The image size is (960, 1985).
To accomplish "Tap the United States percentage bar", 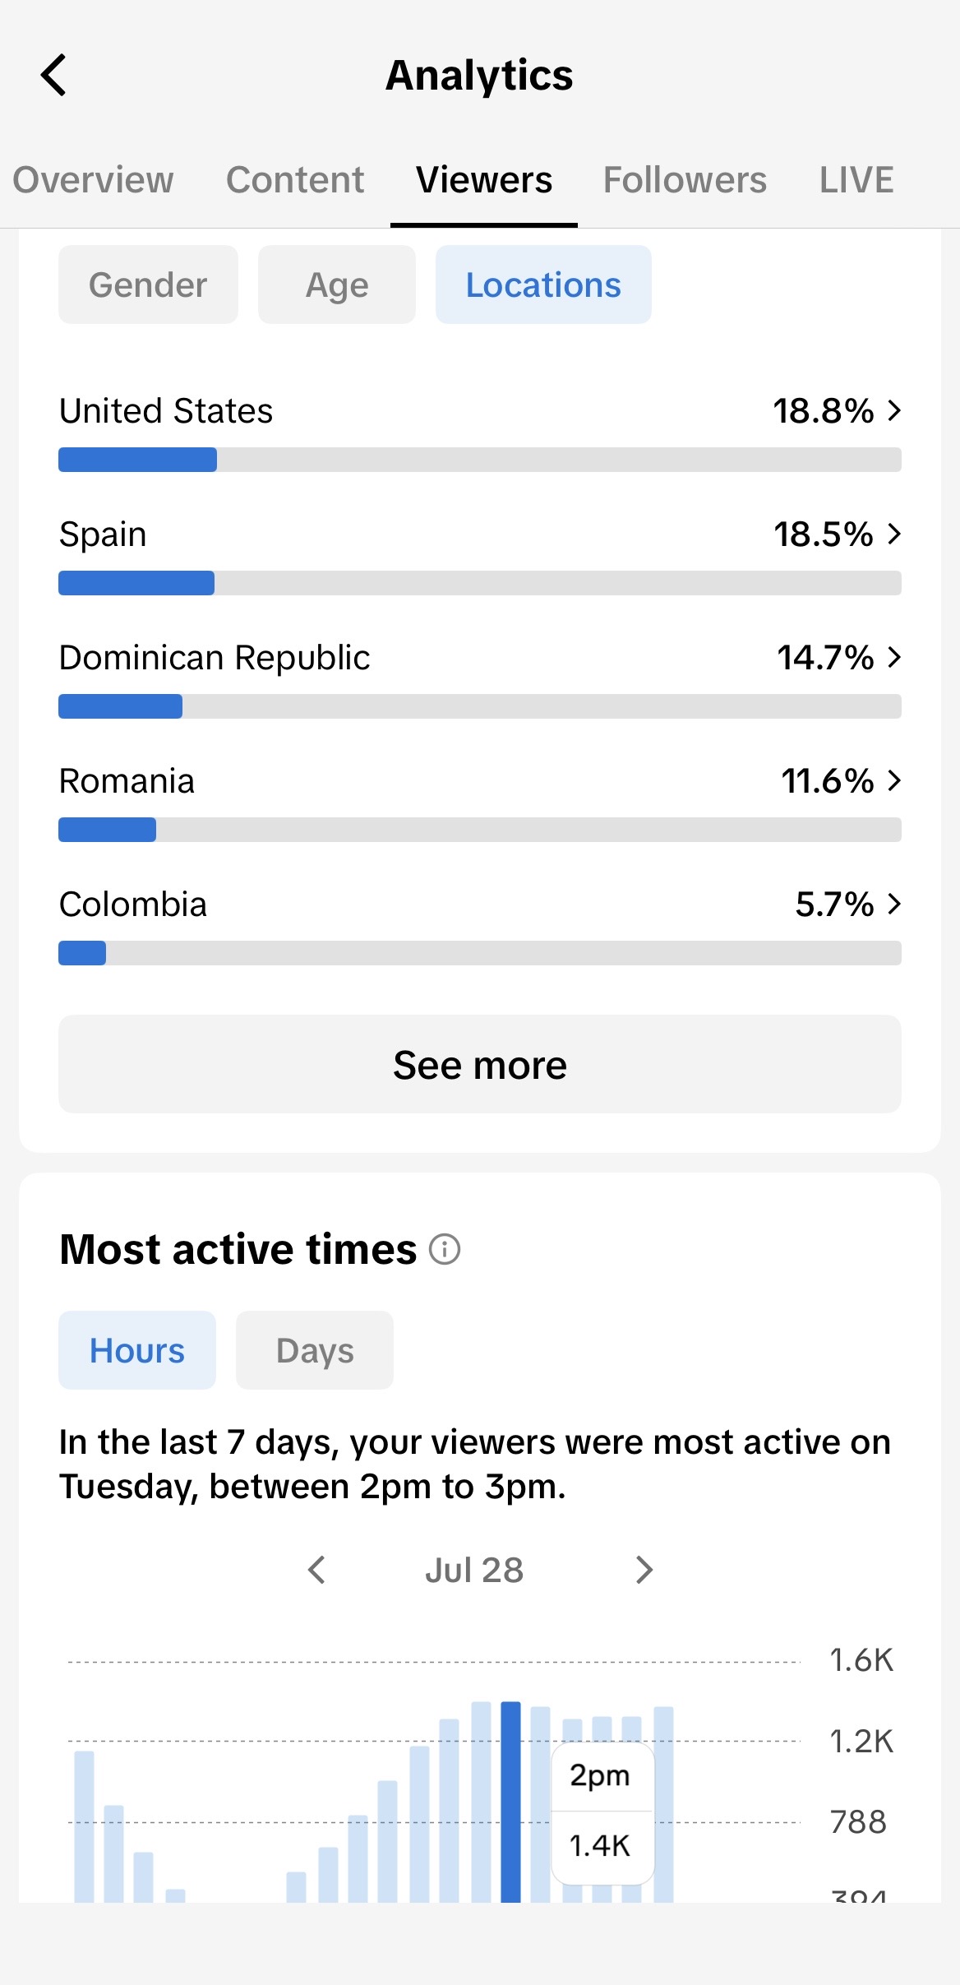I will coord(480,460).
